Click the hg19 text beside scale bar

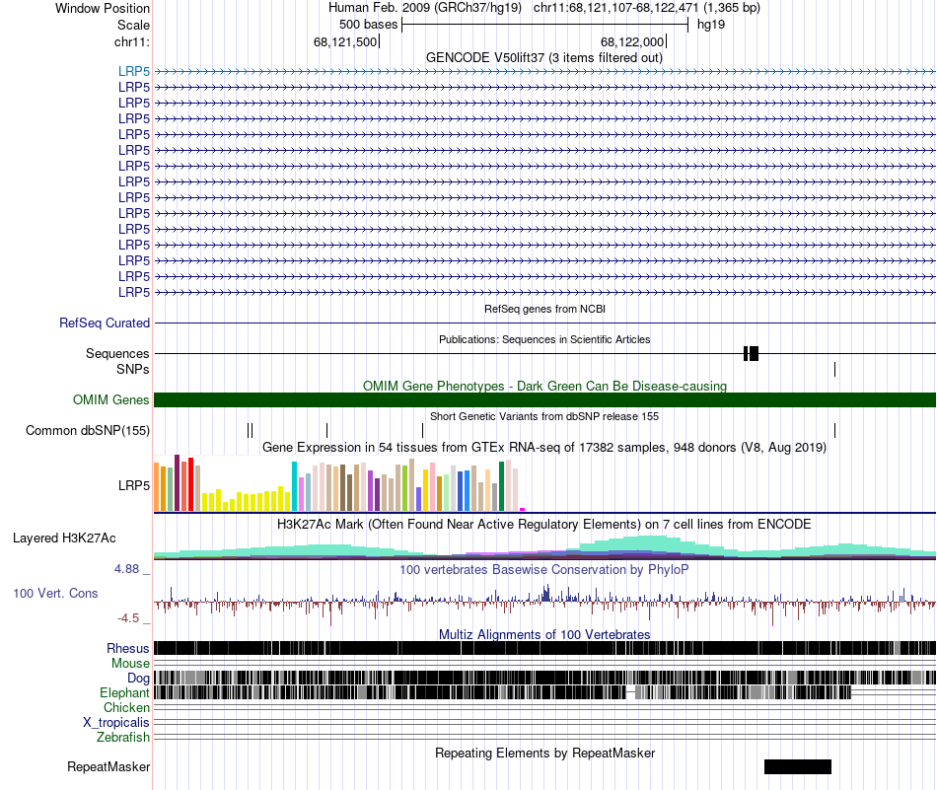tap(711, 25)
